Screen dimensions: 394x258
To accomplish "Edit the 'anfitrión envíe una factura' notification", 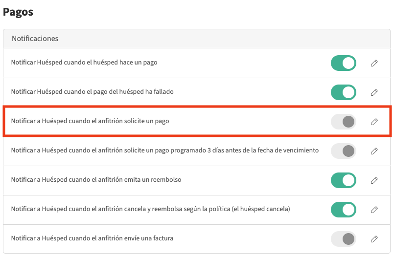I will tap(374, 239).
